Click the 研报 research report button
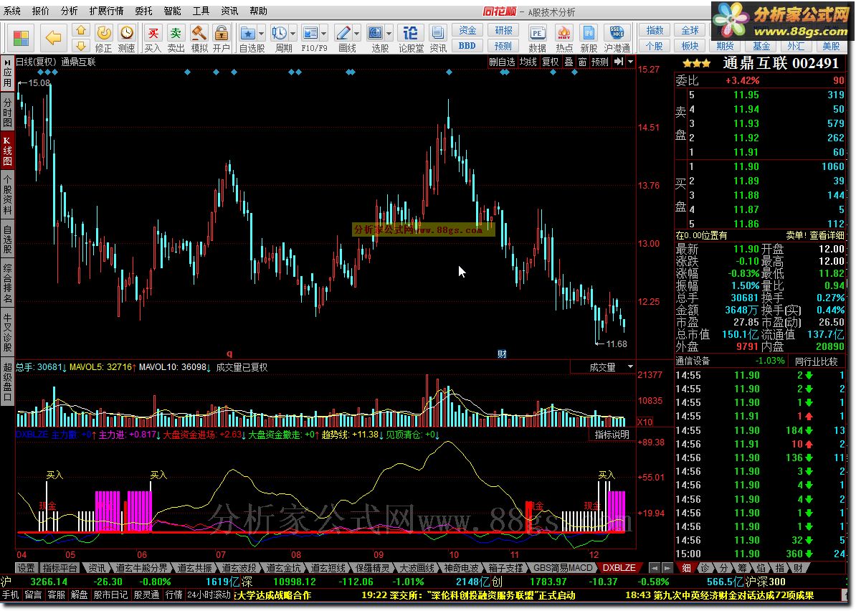This screenshot has height=611, width=856. 503,30
